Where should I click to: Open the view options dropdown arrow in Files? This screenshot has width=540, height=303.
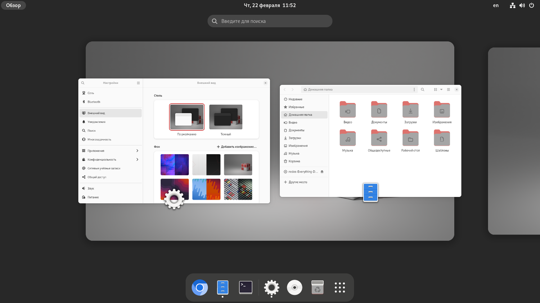tap(441, 89)
